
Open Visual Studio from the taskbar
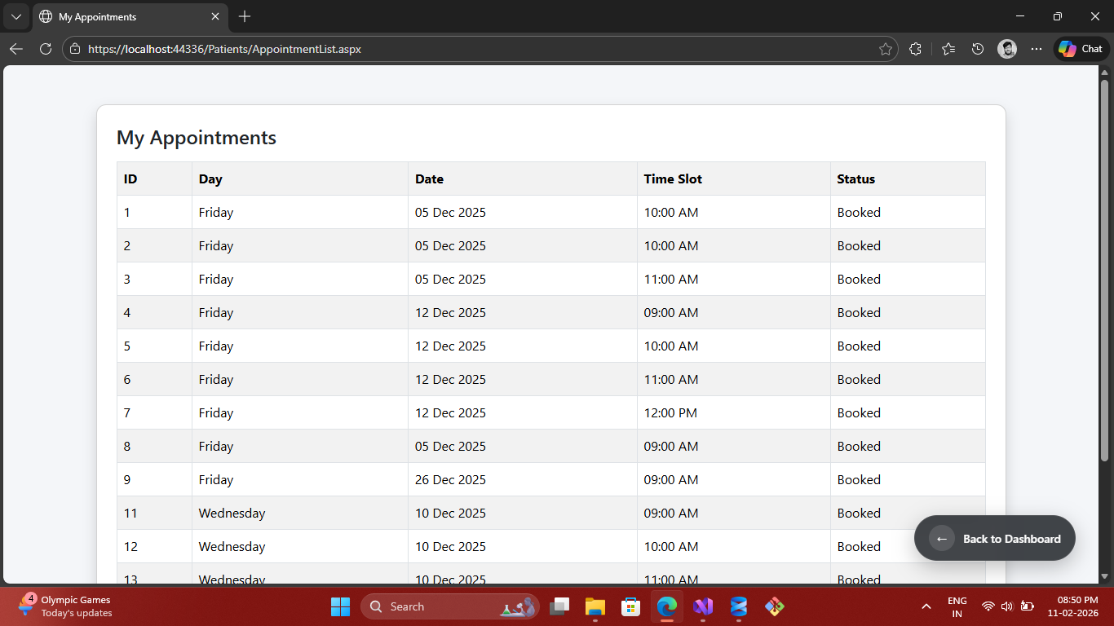[703, 606]
